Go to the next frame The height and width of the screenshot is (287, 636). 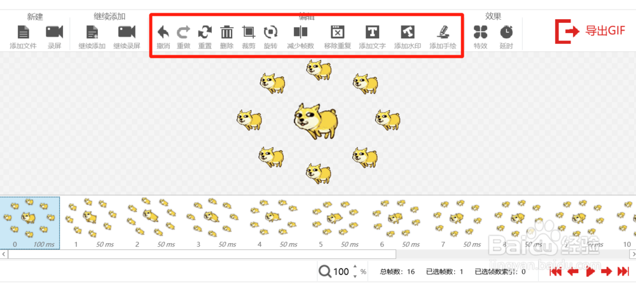tap(606, 272)
